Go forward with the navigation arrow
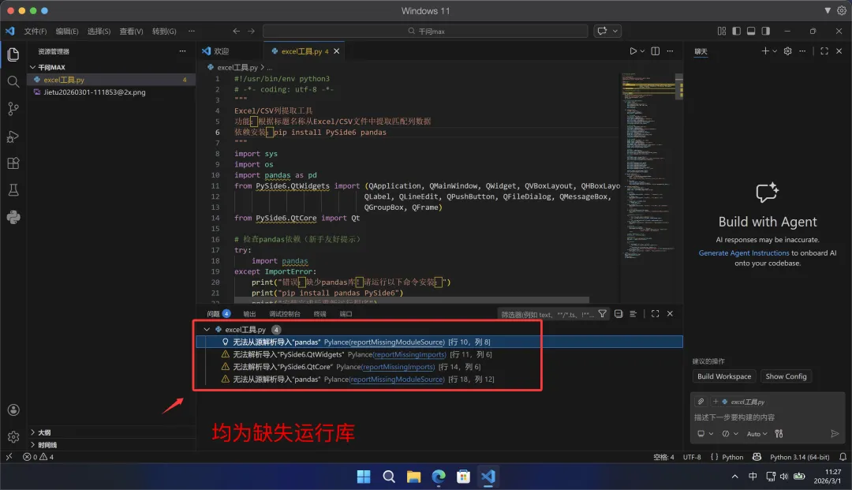 pos(251,31)
